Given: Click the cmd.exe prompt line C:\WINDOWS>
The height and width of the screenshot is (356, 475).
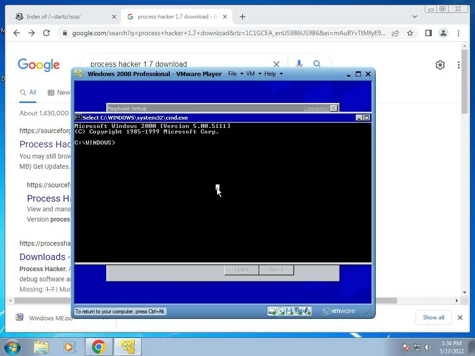Looking at the screenshot, I should [95, 143].
